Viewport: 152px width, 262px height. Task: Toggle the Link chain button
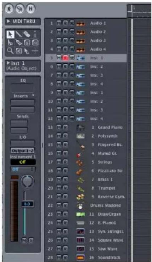tap(20, 9)
